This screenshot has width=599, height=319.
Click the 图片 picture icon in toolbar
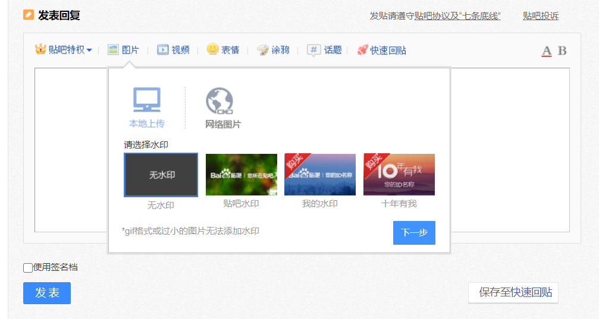click(x=114, y=50)
